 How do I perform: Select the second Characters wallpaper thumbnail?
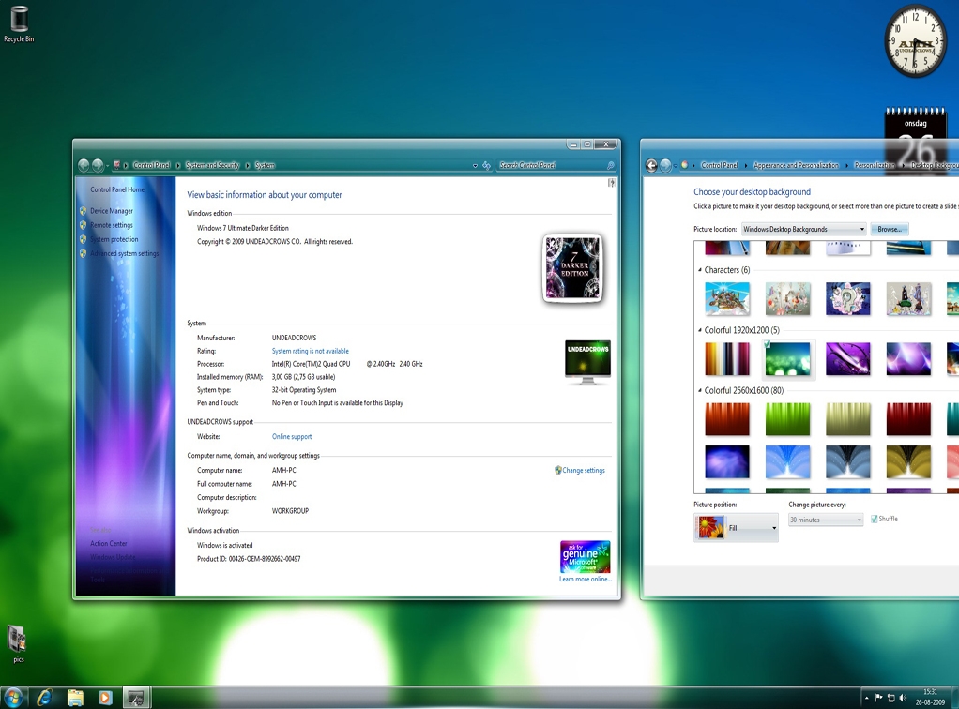(788, 299)
